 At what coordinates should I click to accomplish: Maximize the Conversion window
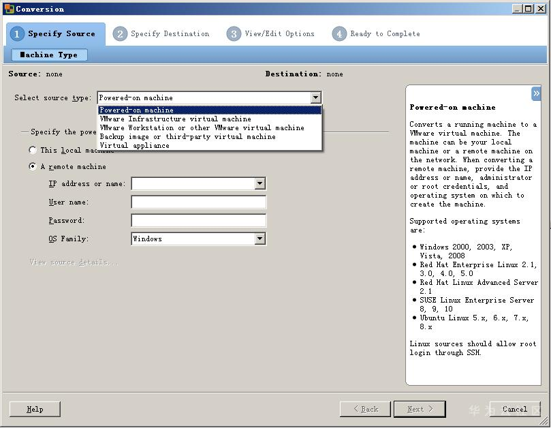pos(528,9)
